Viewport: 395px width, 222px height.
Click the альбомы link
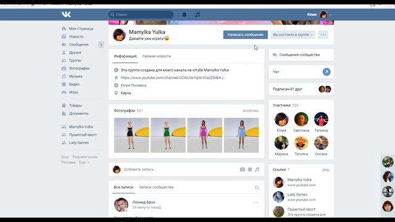point(251,110)
